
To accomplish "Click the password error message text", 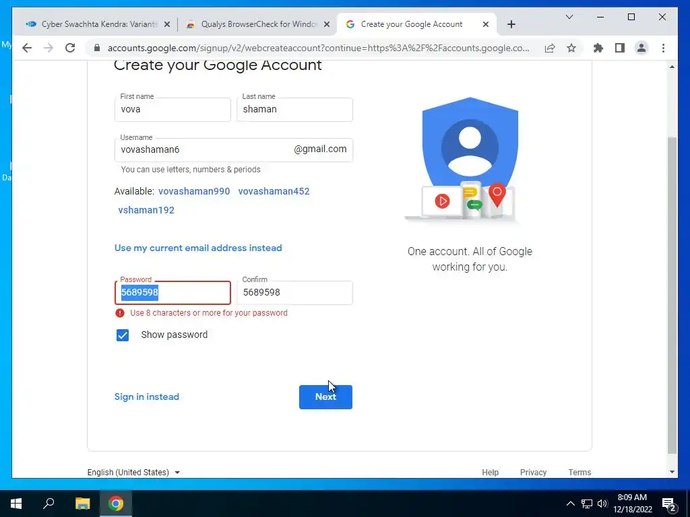I will (x=209, y=313).
